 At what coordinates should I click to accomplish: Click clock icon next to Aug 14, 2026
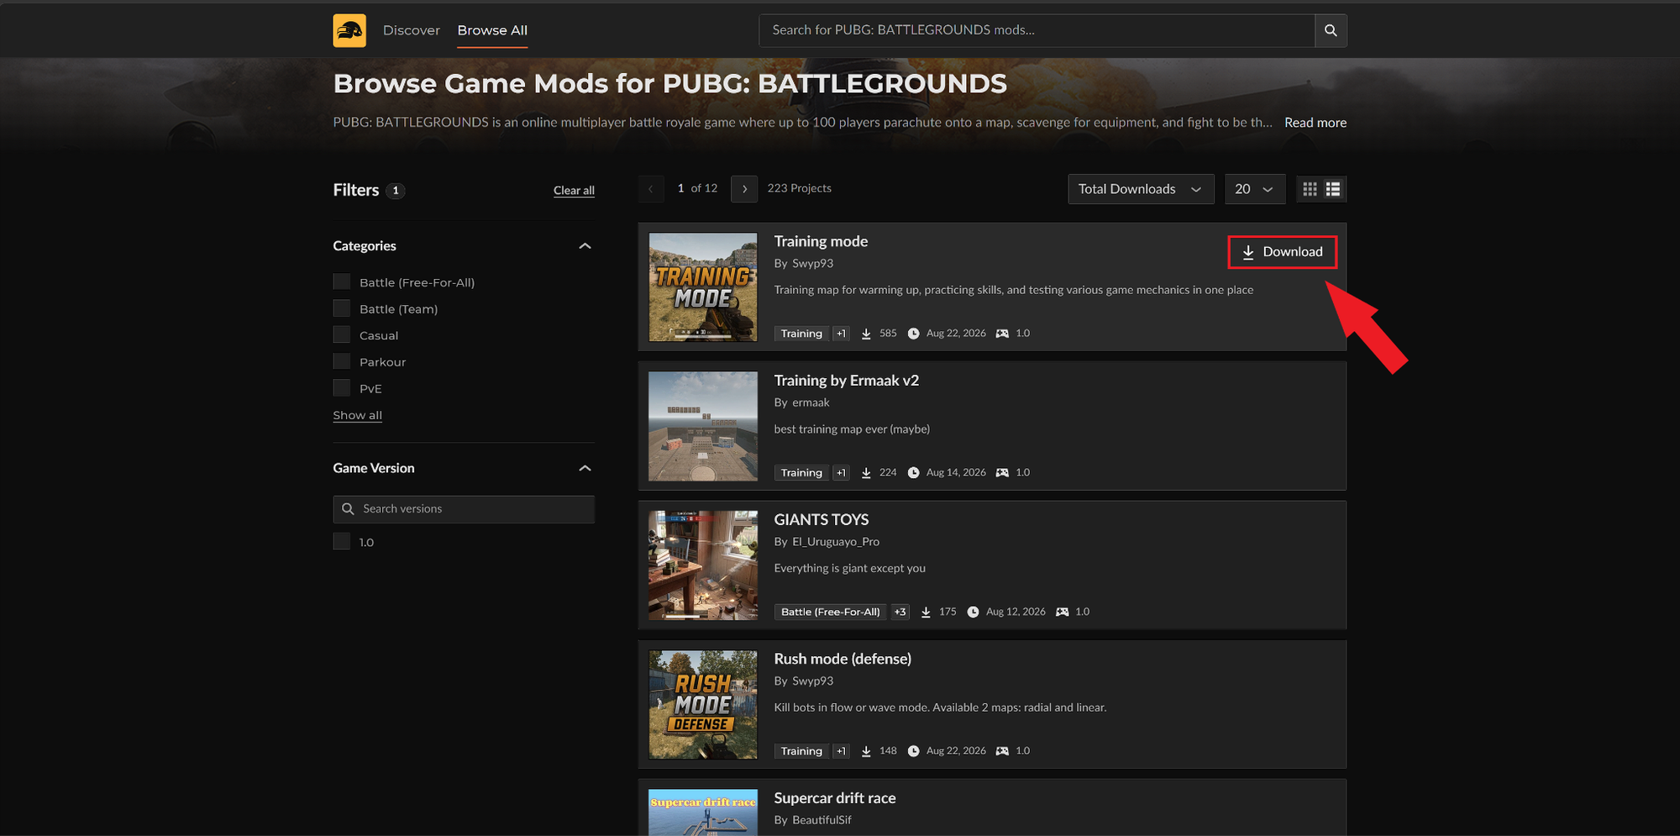[x=913, y=473]
